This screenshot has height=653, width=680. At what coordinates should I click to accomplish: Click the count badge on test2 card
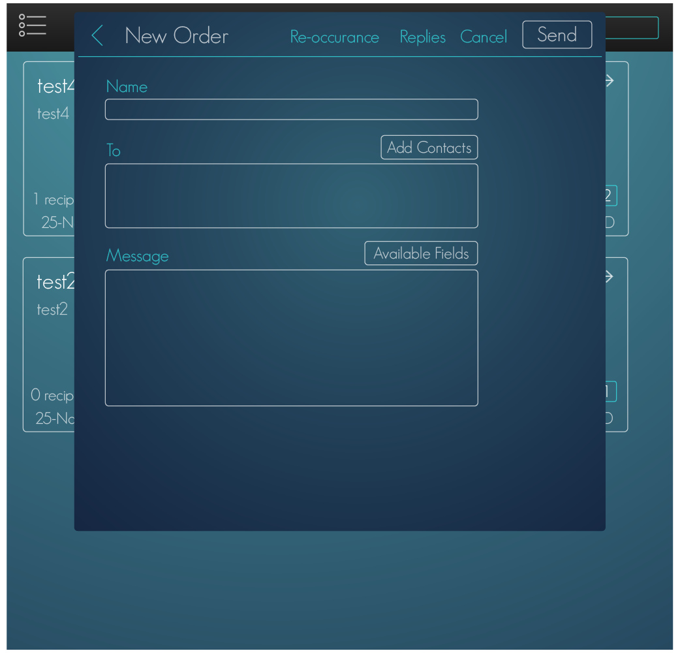click(x=611, y=392)
